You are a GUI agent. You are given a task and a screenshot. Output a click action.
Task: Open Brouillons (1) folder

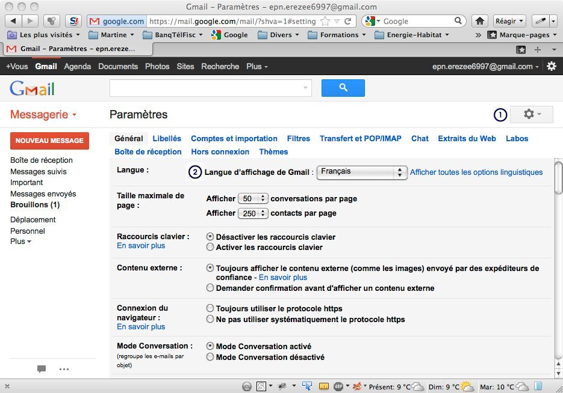pyautogui.click(x=35, y=204)
